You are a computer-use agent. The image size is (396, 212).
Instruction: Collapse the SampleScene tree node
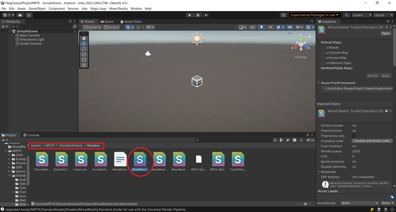(x=10, y=31)
